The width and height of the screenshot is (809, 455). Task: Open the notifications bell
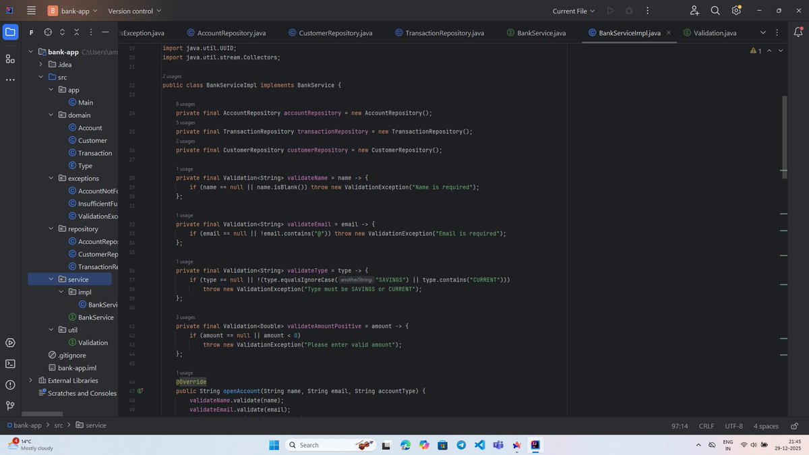click(799, 32)
